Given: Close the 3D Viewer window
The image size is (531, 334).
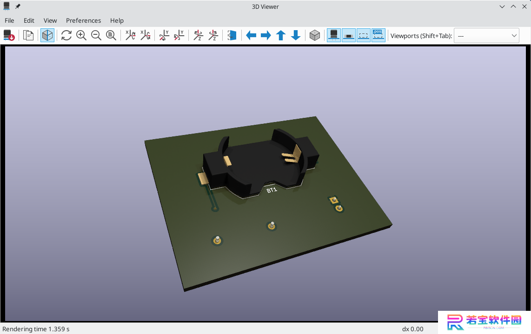Looking at the screenshot, I should click(524, 7).
